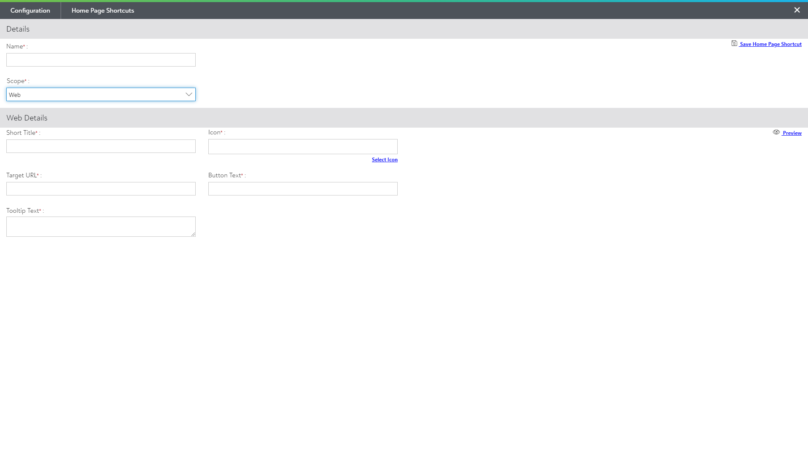This screenshot has width=808, height=455.
Task: Open the Home Page Shortcuts tab
Action: point(103,11)
